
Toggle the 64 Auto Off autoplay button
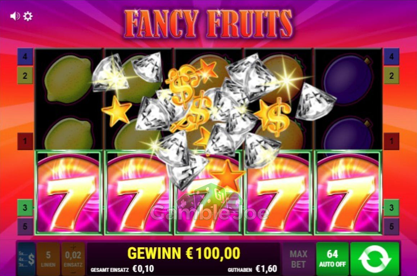pyautogui.click(x=332, y=259)
